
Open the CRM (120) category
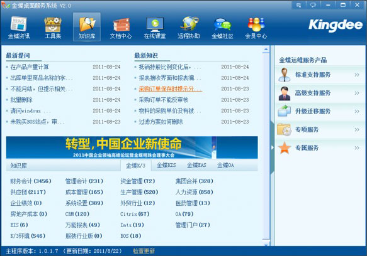coord(77,214)
